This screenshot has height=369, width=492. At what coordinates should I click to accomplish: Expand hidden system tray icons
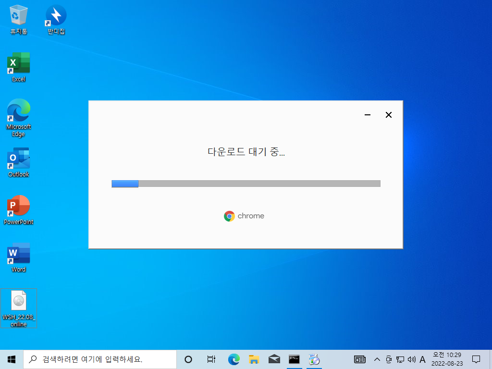(x=377, y=359)
